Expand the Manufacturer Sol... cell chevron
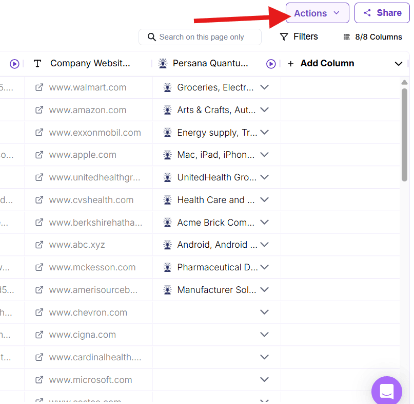 (264, 290)
